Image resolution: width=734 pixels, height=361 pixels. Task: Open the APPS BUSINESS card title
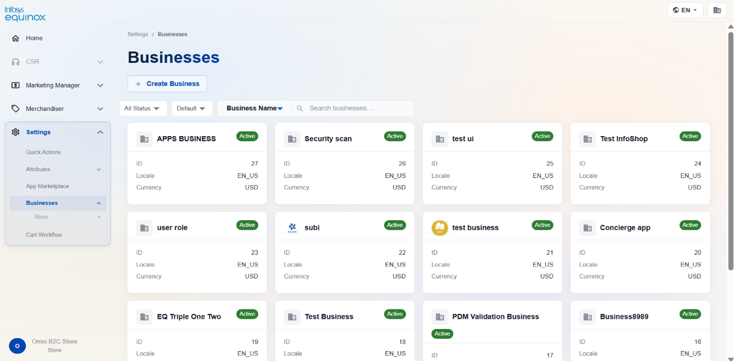186,139
